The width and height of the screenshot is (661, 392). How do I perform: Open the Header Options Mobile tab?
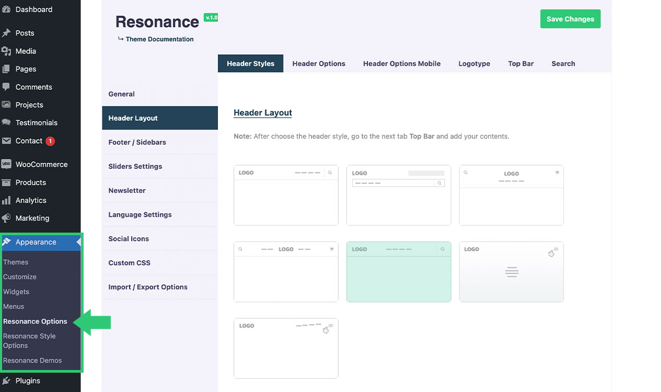401,64
